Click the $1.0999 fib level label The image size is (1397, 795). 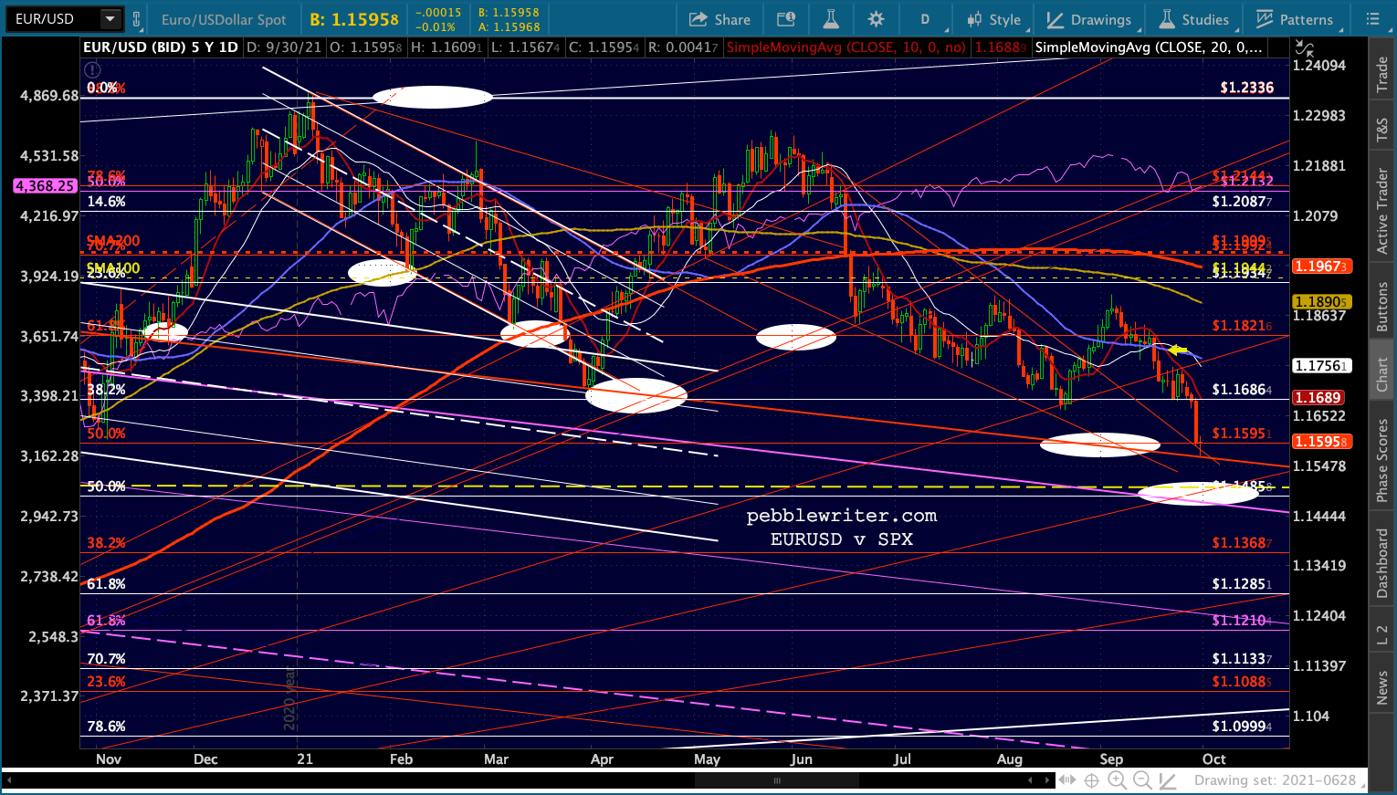point(1242,727)
